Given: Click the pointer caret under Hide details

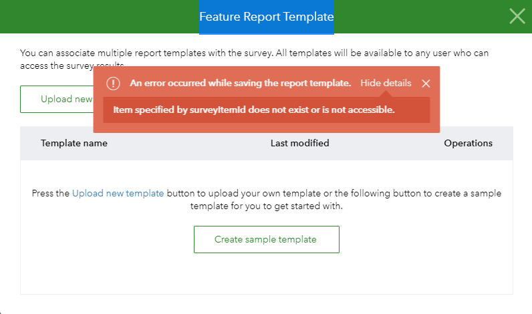Looking at the screenshot, I should tap(386, 94).
